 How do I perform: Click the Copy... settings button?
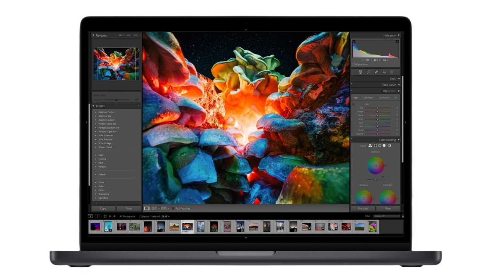coord(103,208)
